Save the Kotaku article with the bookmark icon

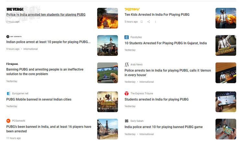tap(142, 22)
